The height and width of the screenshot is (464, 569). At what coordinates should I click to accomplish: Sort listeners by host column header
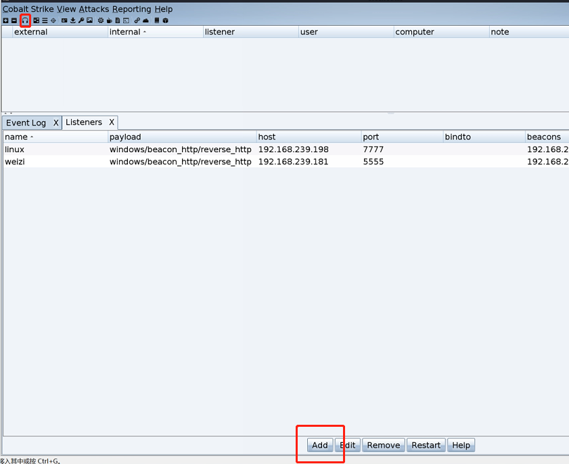309,137
